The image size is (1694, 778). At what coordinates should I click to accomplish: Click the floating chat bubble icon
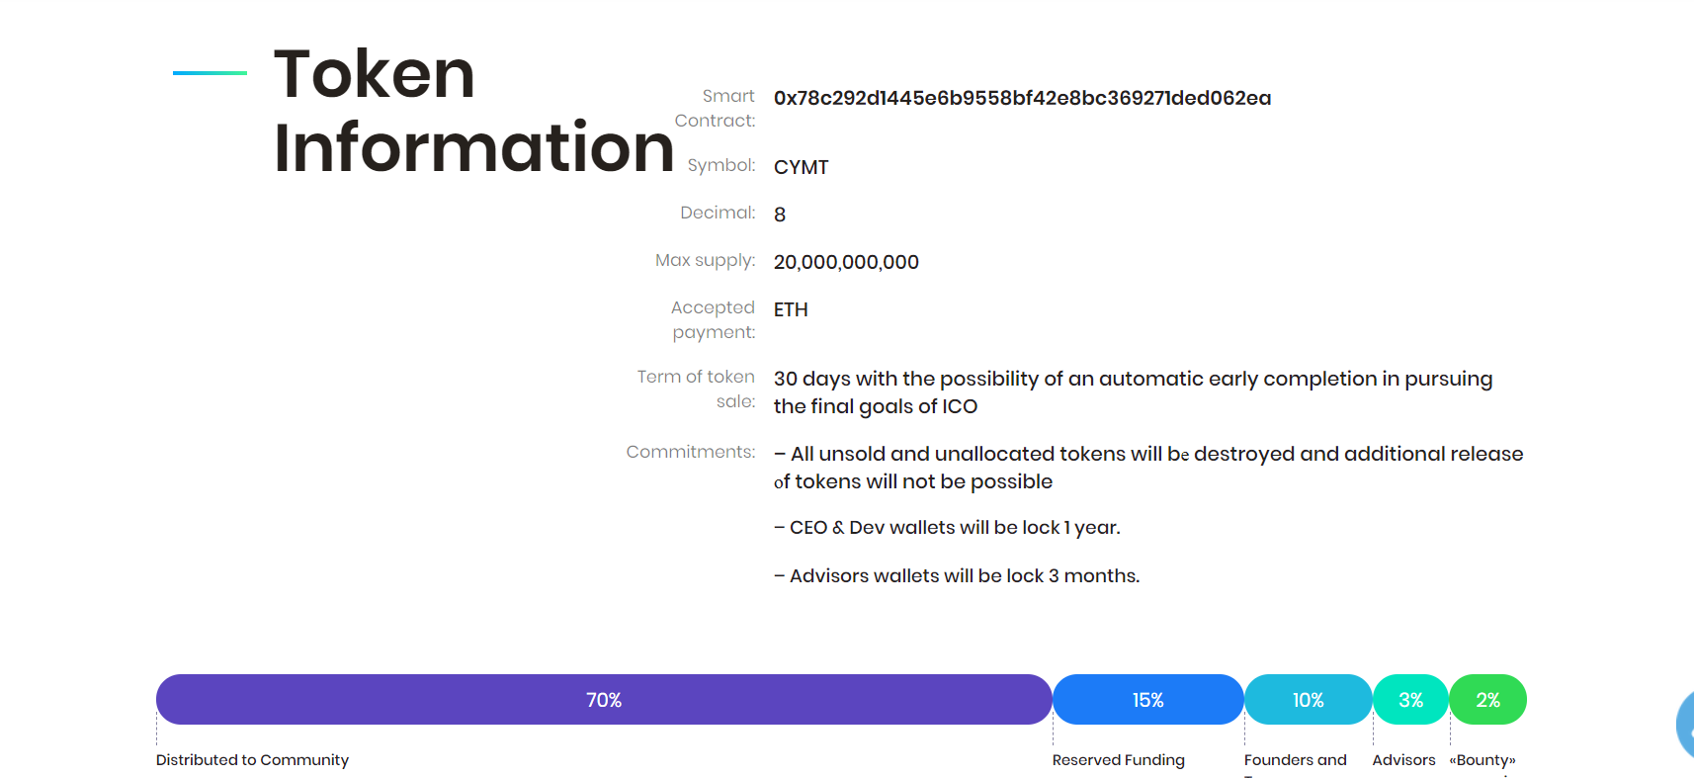[x=1685, y=727]
